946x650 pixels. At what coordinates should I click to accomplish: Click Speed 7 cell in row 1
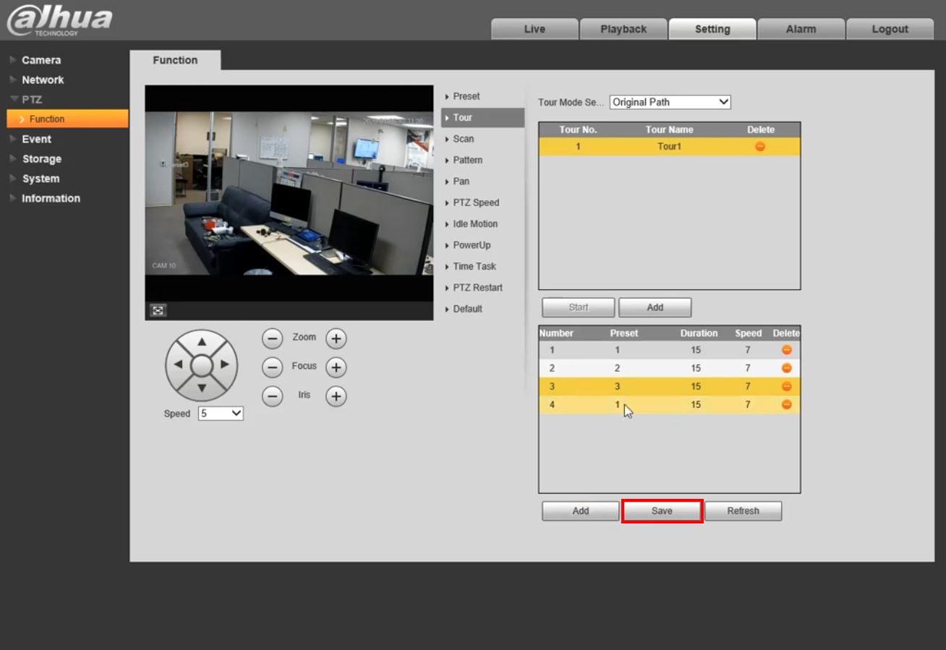pyautogui.click(x=748, y=350)
